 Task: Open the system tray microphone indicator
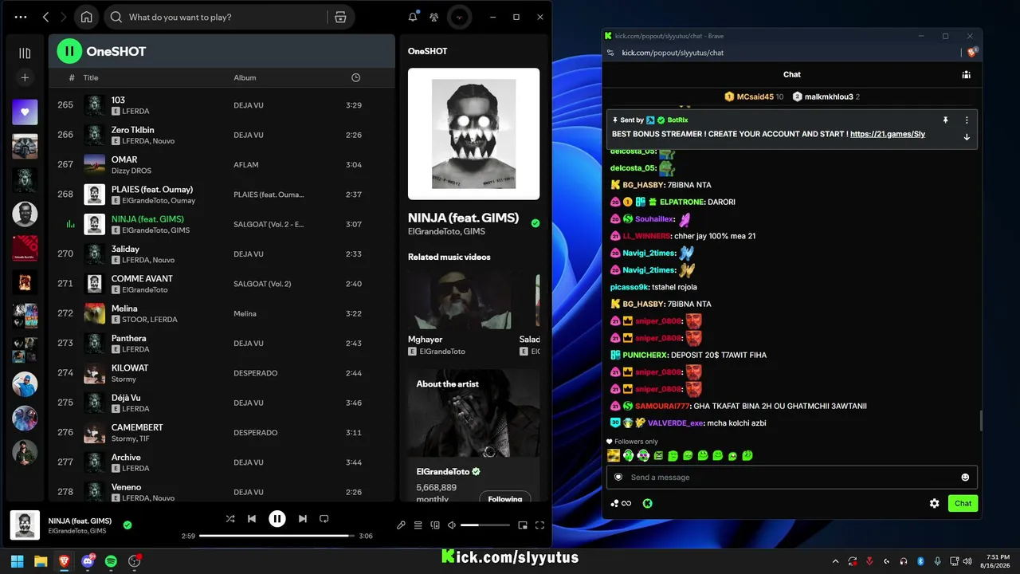click(937, 561)
